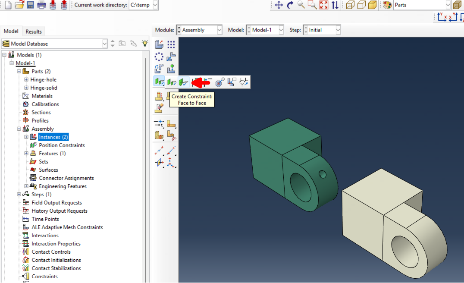Click the Create Instance tool icon
This screenshot has height=283, width=464.
click(x=159, y=44)
